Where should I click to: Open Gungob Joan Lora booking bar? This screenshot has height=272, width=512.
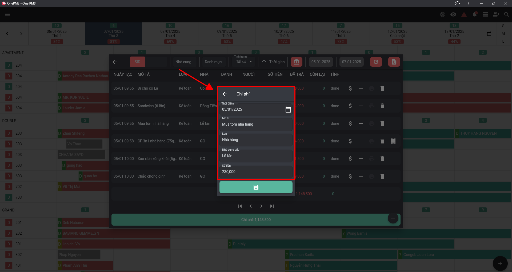tap(454, 255)
